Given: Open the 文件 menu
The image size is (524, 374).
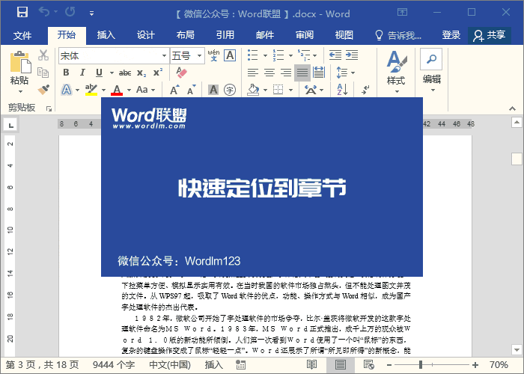Looking at the screenshot, I should click(x=22, y=35).
